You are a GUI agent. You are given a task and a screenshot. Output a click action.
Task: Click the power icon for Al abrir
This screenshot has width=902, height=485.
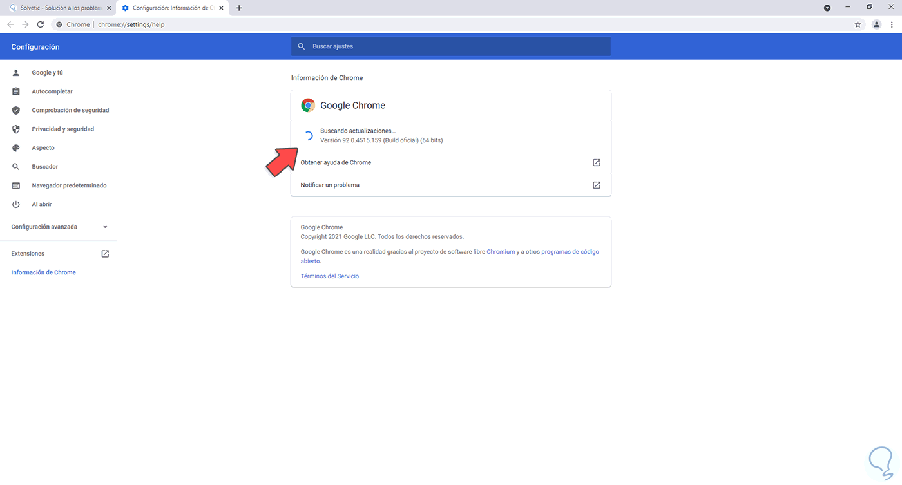tap(16, 204)
